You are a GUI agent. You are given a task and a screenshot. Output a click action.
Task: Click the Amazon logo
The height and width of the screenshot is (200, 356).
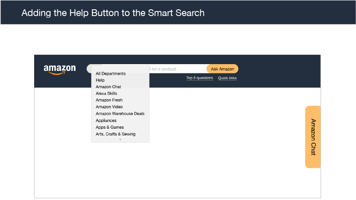click(x=59, y=70)
